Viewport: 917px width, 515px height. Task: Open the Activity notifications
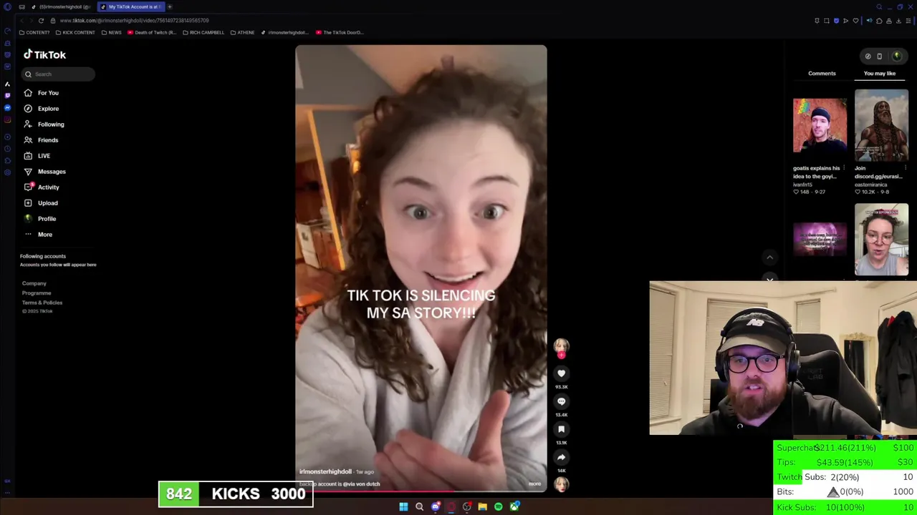(x=41, y=187)
